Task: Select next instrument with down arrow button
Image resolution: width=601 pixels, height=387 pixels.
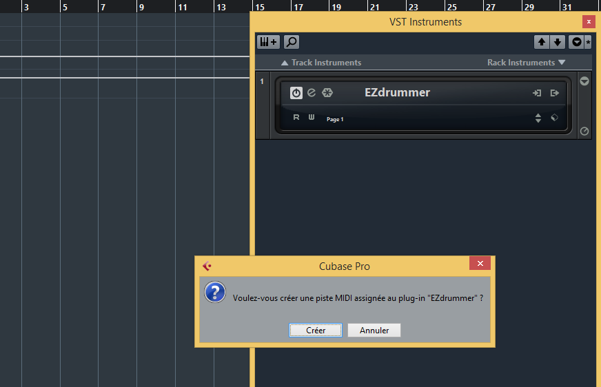Action: pos(558,42)
